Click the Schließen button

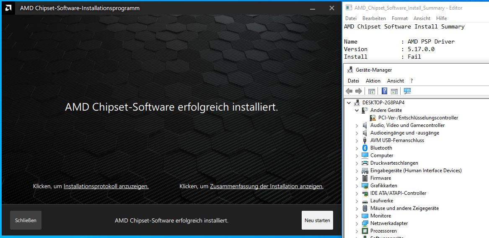pyautogui.click(x=26, y=220)
